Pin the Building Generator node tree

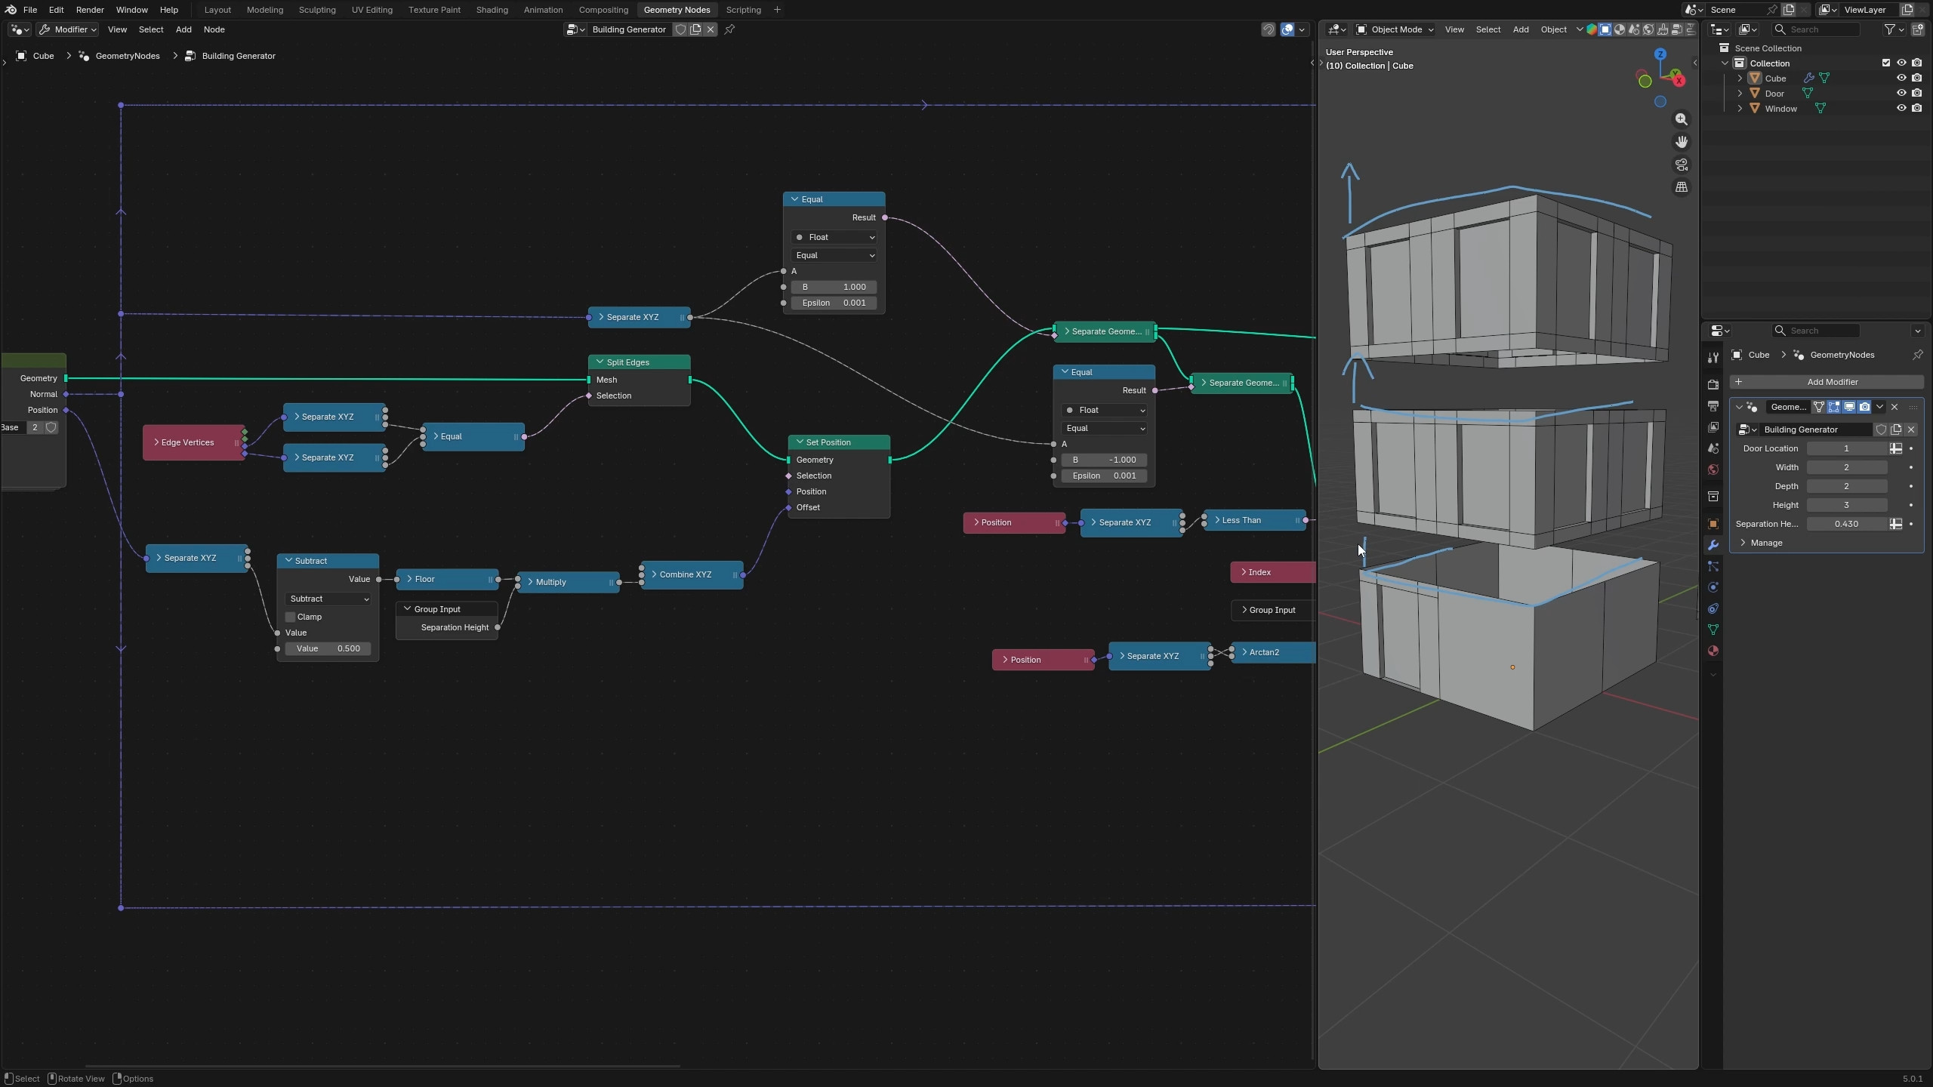(729, 29)
